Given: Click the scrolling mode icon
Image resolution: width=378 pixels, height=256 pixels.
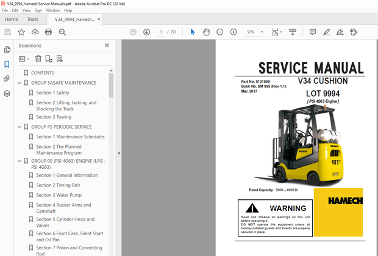Looking at the screenshot, I should pos(293,32).
